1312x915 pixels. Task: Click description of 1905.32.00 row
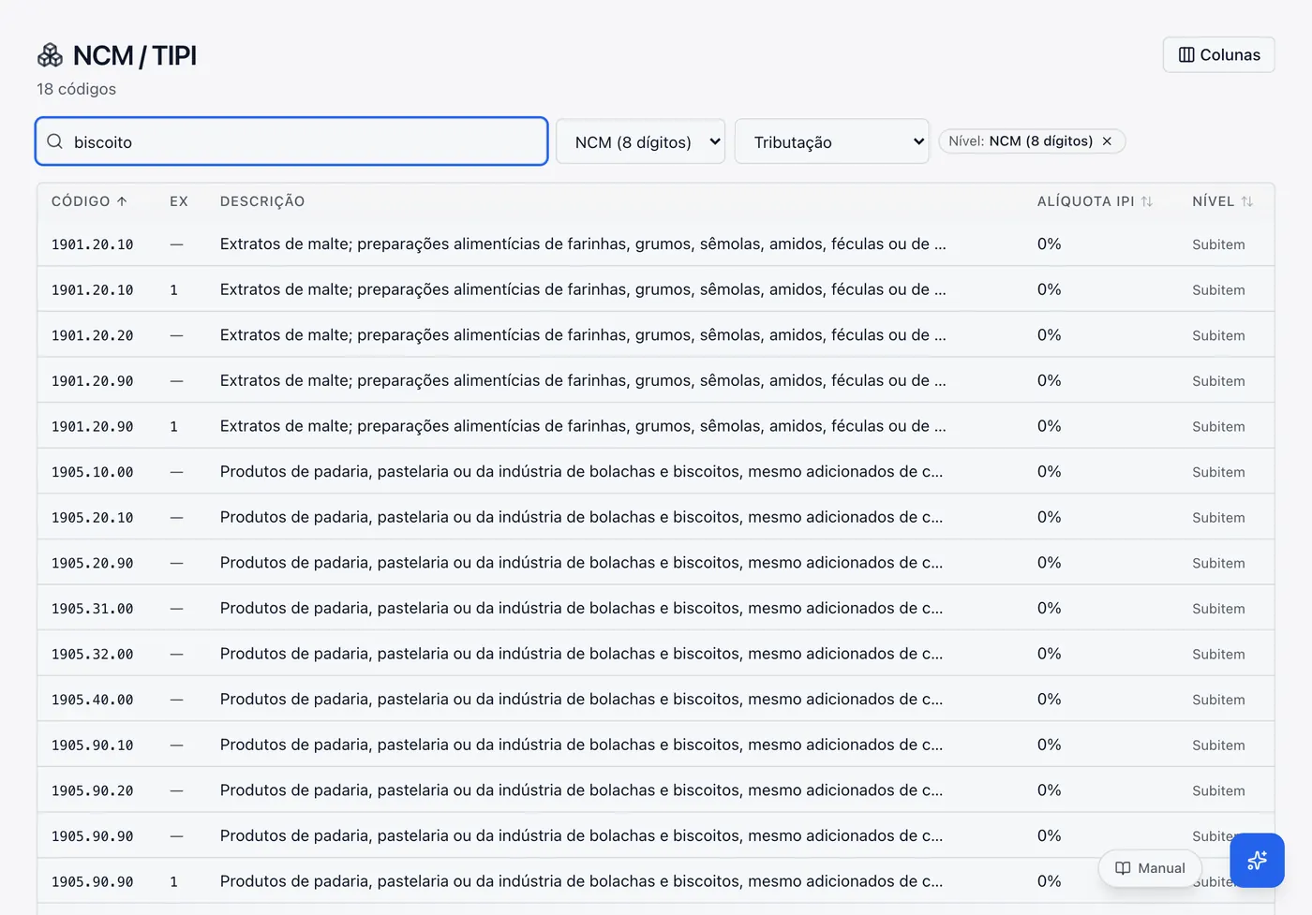[x=581, y=654]
